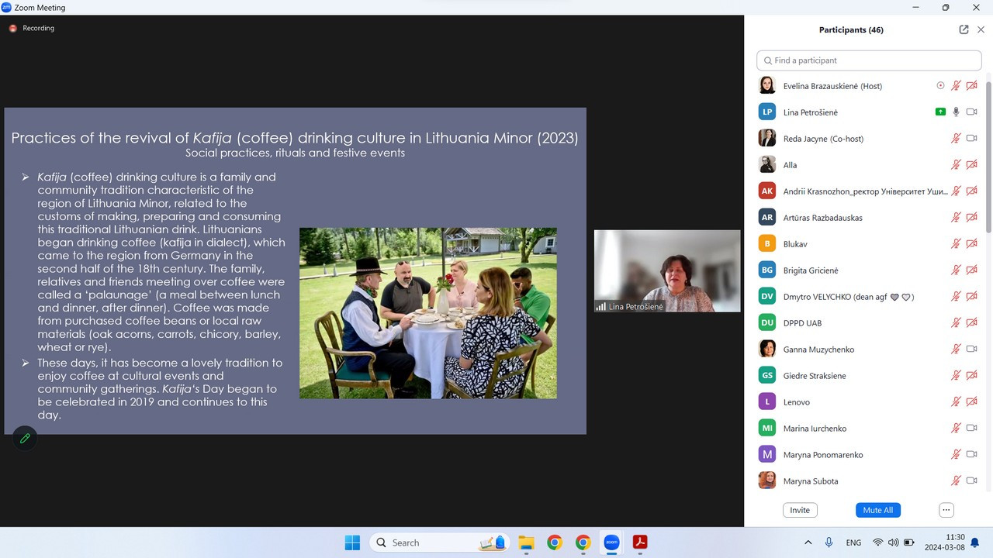993x558 pixels.
Task: Click the Find a participant search box
Action: coord(869,60)
